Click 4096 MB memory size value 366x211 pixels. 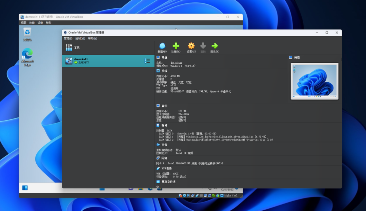[x=175, y=76]
